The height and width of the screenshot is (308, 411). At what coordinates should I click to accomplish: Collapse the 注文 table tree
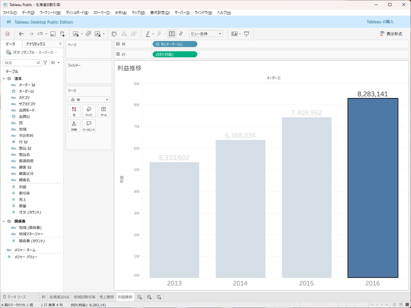(x=4, y=79)
